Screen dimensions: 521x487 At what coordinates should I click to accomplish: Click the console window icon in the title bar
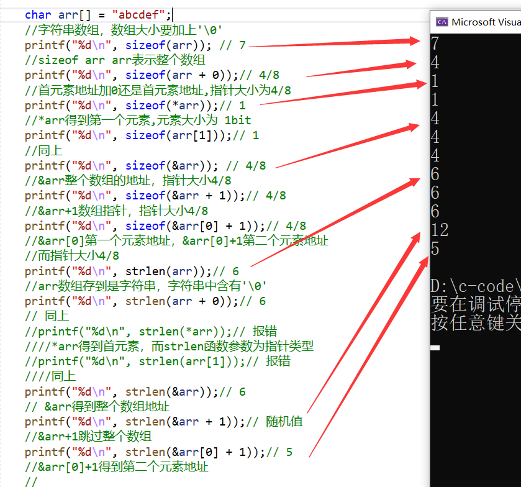click(x=442, y=22)
